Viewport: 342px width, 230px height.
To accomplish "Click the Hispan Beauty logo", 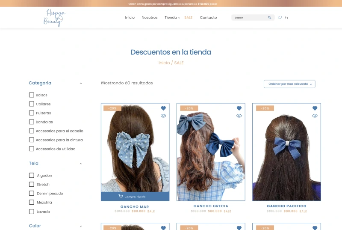I will 54,18.
